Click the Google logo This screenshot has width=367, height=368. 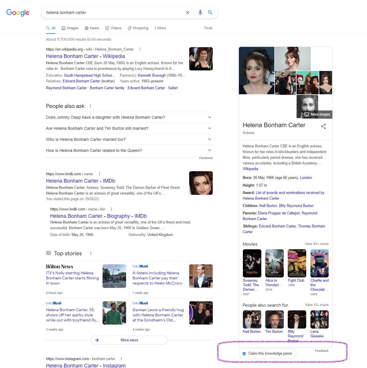(x=18, y=13)
